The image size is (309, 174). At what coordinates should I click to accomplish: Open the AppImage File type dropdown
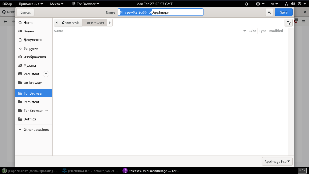click(x=277, y=161)
